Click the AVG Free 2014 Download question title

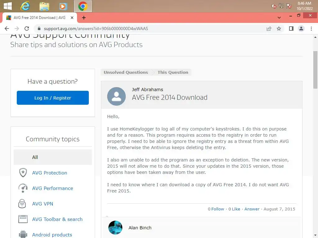pyautogui.click(x=170, y=98)
